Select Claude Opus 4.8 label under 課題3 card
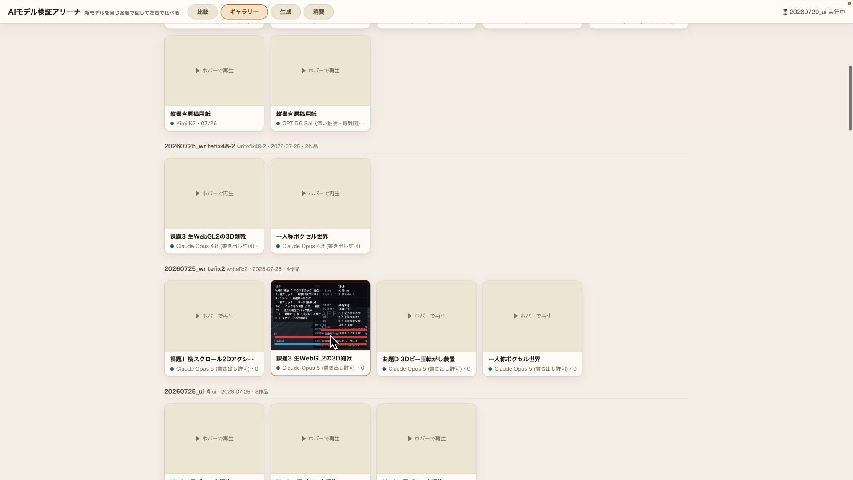 pos(217,246)
